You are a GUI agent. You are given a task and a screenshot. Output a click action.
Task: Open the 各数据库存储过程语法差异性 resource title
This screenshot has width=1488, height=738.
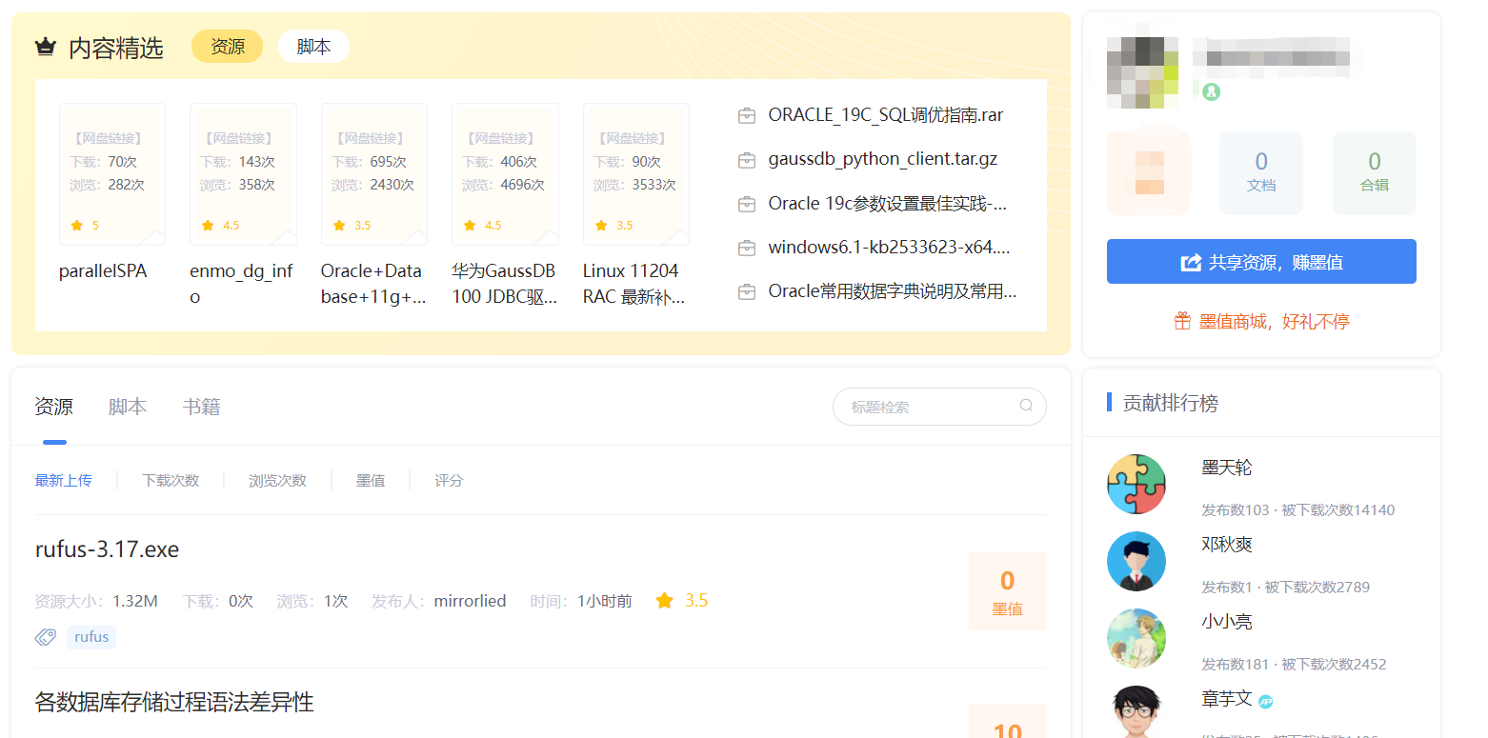174,703
